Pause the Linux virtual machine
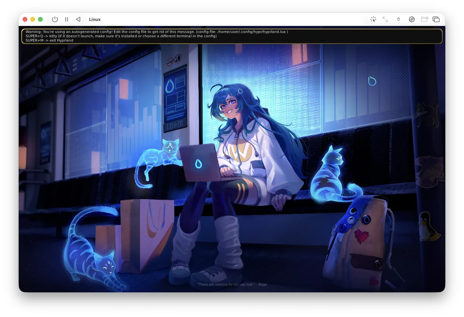Image resolution: width=464 pixels, height=317 pixels. click(67, 19)
